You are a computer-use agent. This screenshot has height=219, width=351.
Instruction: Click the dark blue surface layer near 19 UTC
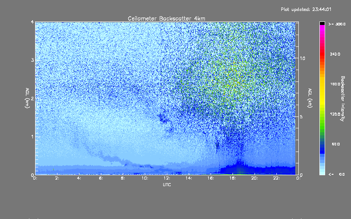coord(244,170)
